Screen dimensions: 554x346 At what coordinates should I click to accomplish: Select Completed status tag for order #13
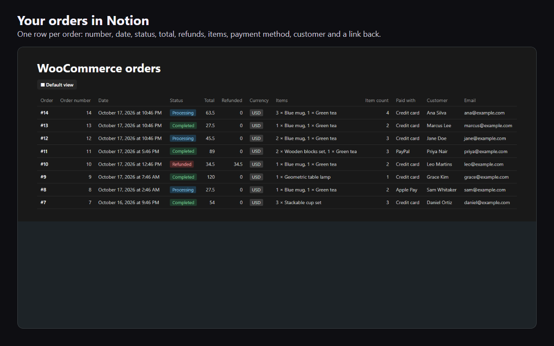(x=183, y=126)
